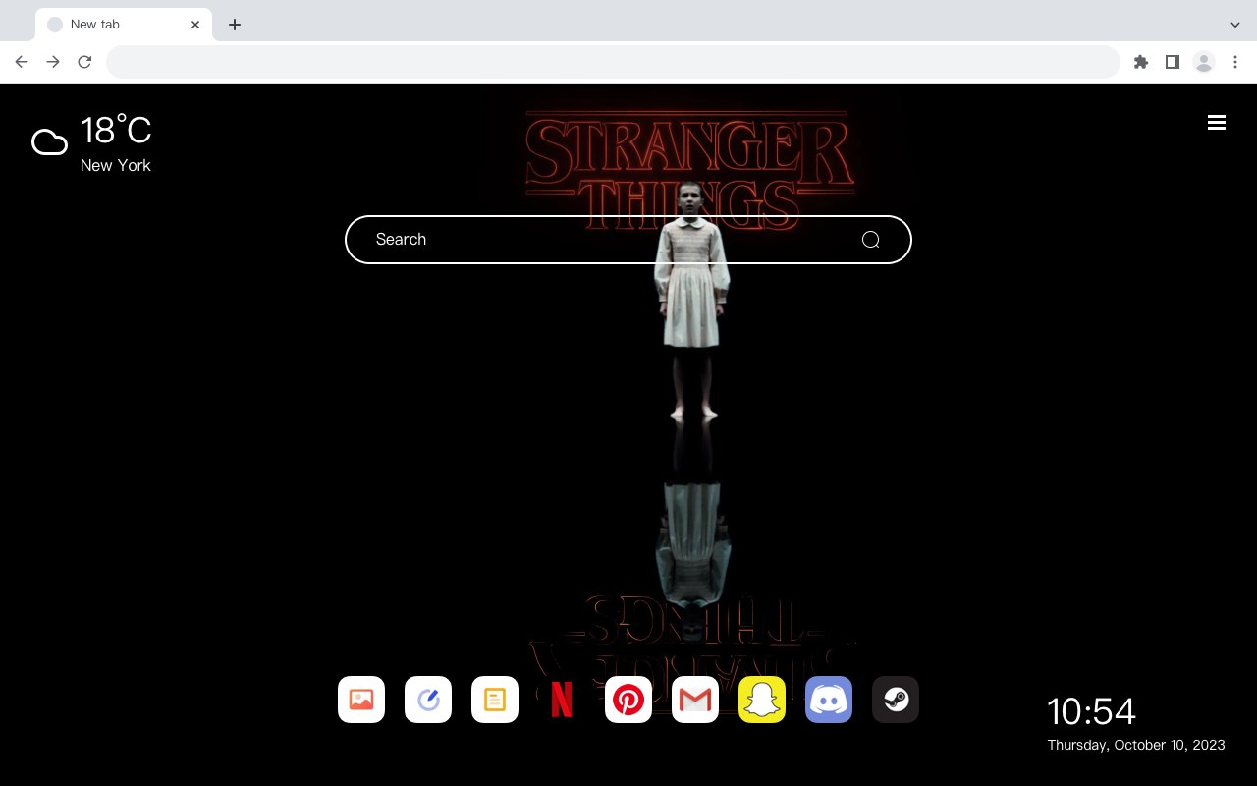Open the Steam shortcut
Screen dimensions: 1257x786
[x=896, y=700]
